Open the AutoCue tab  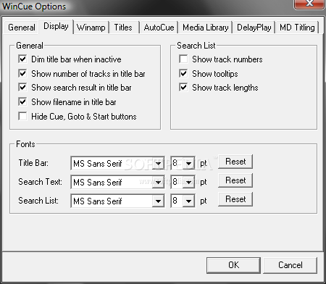(159, 28)
